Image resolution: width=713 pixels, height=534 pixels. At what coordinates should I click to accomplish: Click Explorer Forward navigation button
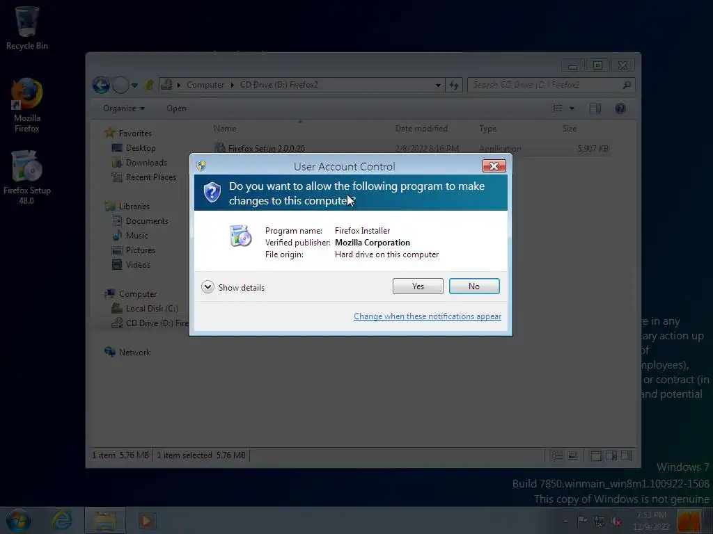120,85
